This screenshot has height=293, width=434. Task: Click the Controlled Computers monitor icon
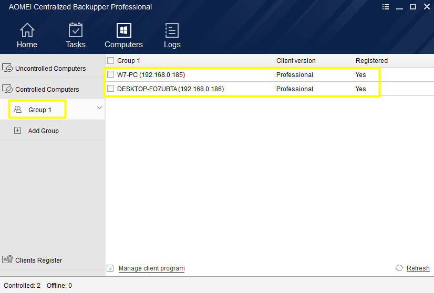pyautogui.click(x=7, y=89)
